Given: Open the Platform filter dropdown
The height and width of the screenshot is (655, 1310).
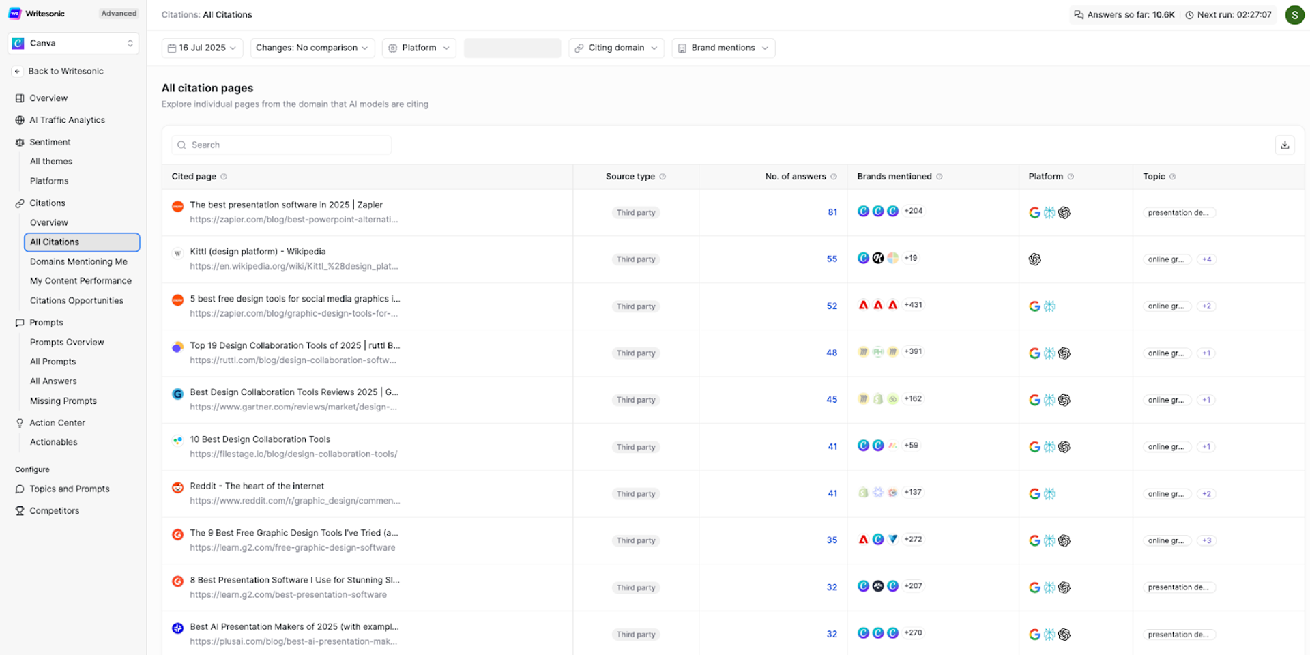Looking at the screenshot, I should pos(419,48).
